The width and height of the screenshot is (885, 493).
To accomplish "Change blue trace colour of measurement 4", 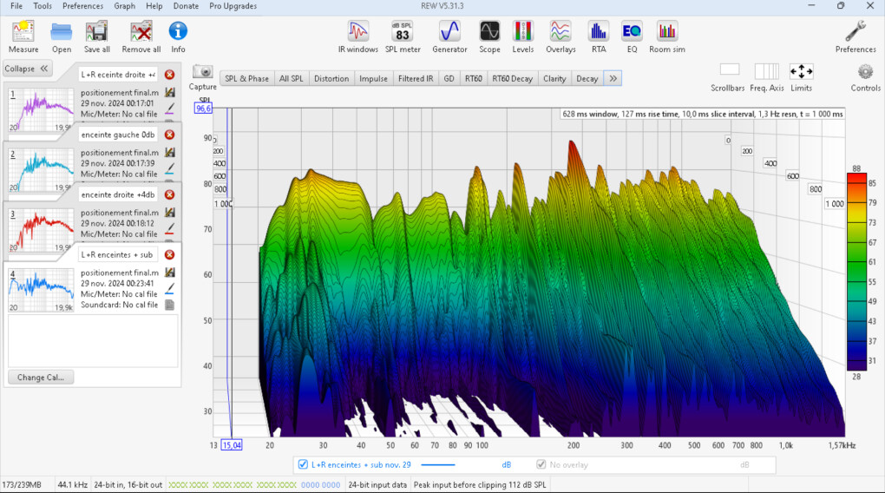I will tap(169, 288).
